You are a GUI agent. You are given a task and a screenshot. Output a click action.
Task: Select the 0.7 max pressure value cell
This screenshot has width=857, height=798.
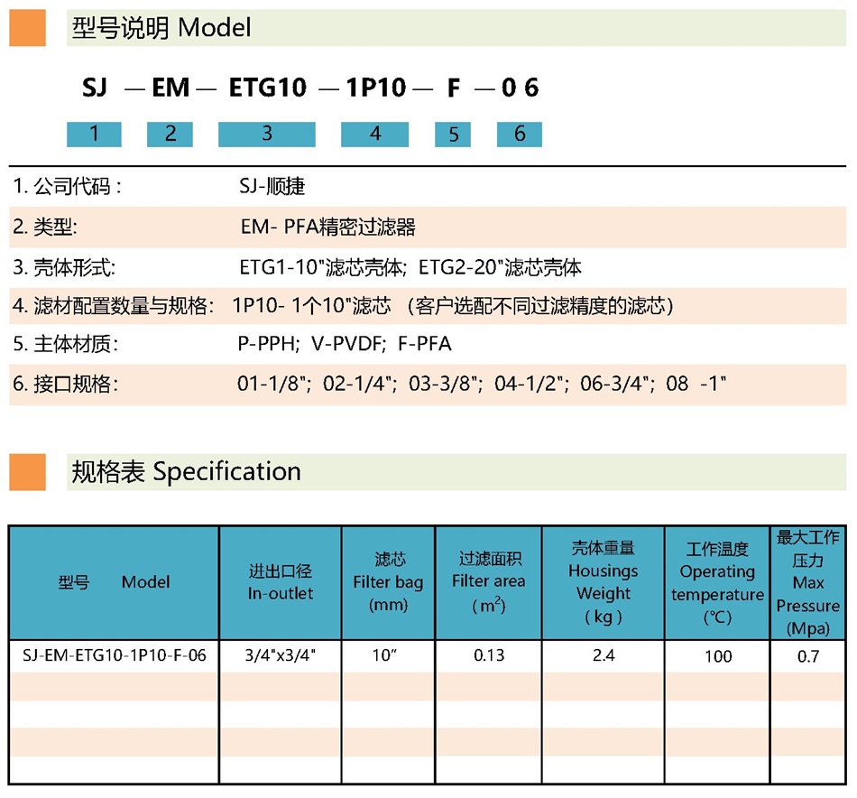coord(808,656)
